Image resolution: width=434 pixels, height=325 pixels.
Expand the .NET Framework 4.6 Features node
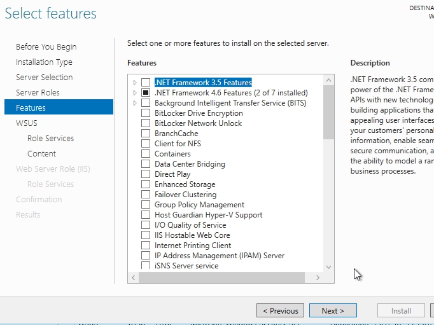coord(135,93)
